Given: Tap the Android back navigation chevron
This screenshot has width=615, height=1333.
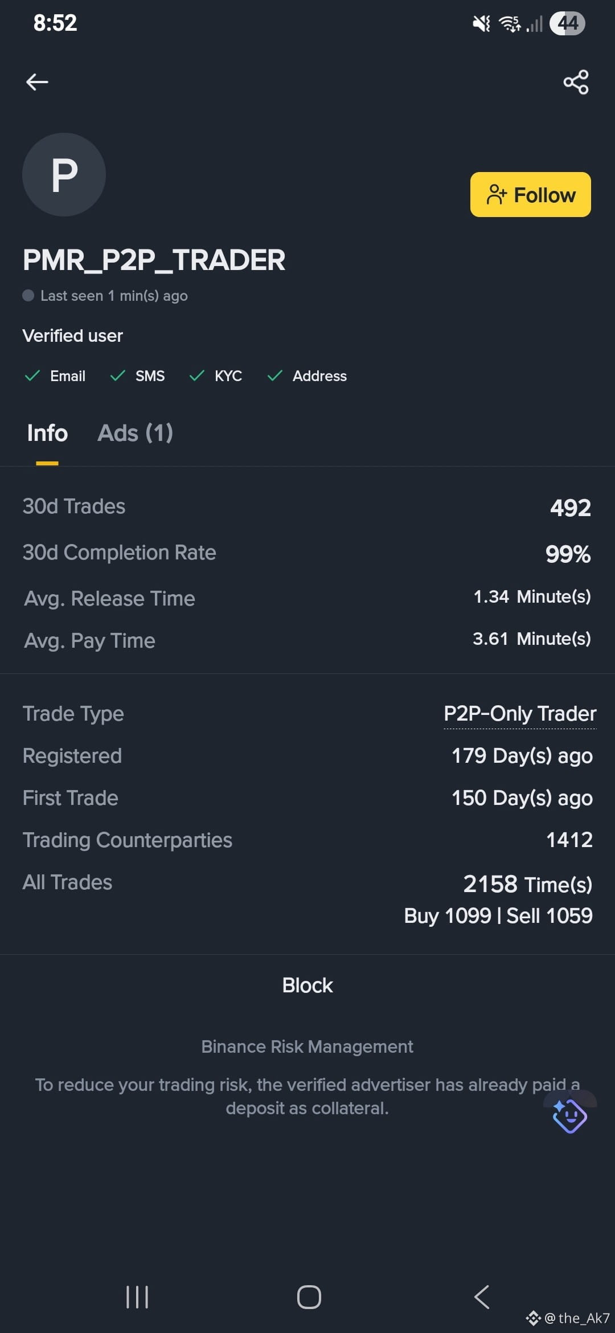Looking at the screenshot, I should 482,1297.
